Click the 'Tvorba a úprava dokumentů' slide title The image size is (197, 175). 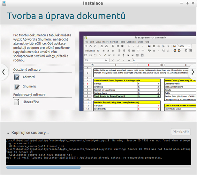(66, 16)
